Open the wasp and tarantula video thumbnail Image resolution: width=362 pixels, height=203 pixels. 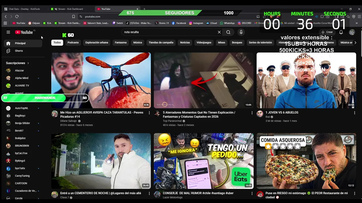[101, 80]
